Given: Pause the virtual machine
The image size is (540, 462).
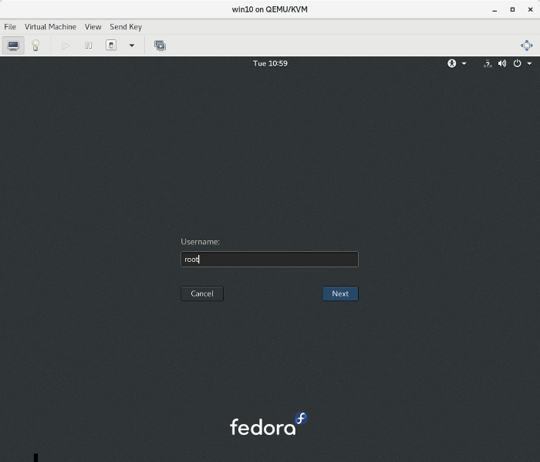Looking at the screenshot, I should click(x=89, y=46).
